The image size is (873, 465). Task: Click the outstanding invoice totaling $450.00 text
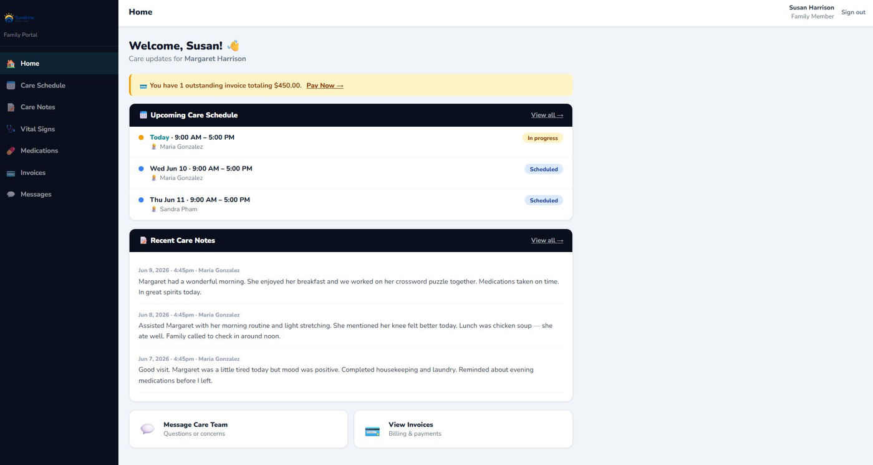coord(226,86)
